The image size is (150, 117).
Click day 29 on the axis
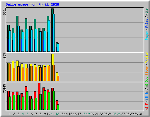click(132, 114)
